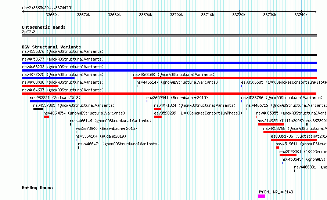Click the chr2:33650204..33744751 coordinate label
The height and width of the screenshot is (200, 327).
[x=47, y=8]
